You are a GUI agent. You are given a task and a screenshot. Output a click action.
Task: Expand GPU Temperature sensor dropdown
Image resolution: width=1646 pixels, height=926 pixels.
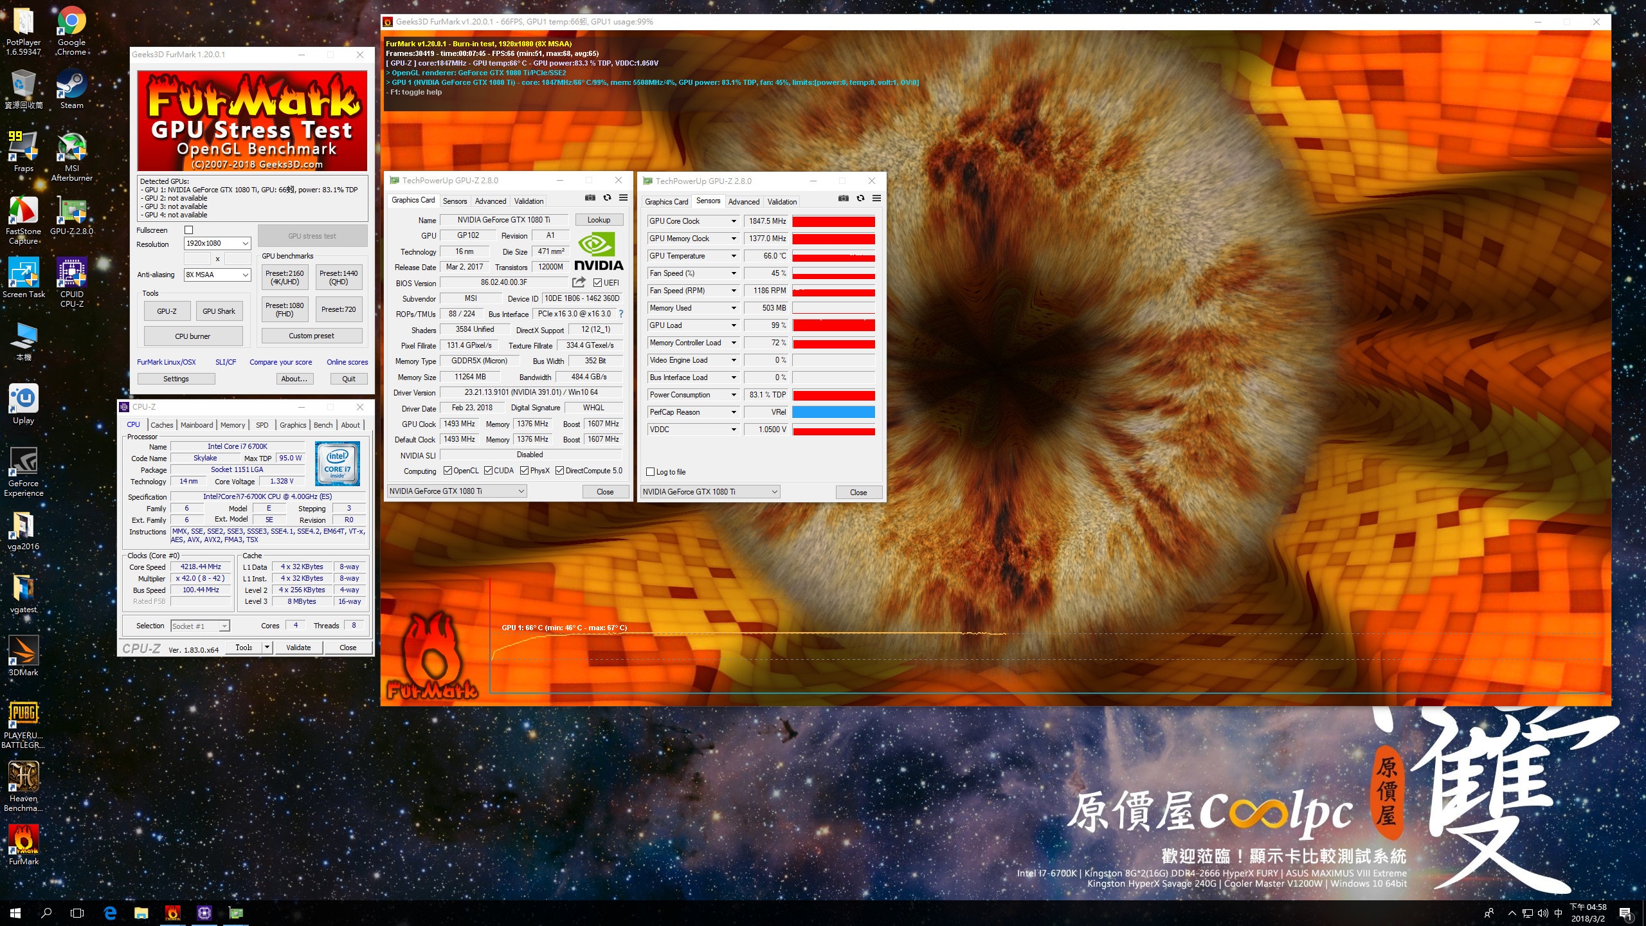734,256
